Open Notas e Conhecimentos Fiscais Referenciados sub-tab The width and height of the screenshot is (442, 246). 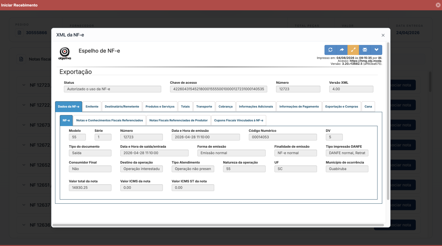(109, 121)
